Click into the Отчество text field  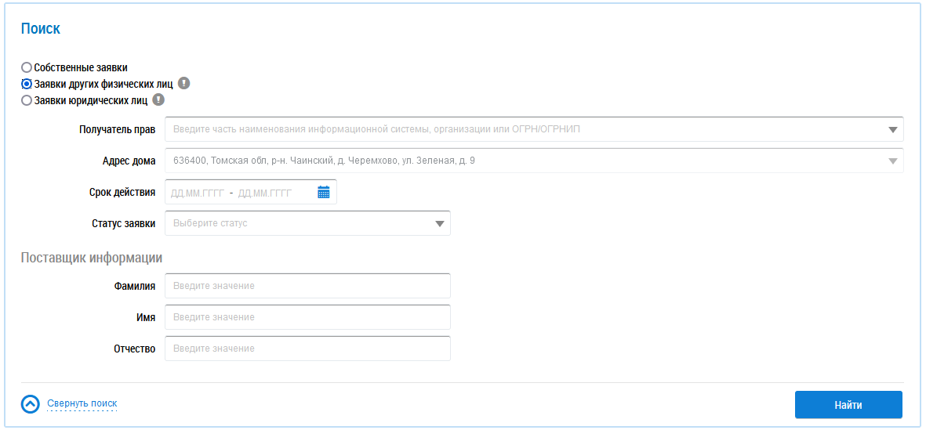point(307,349)
